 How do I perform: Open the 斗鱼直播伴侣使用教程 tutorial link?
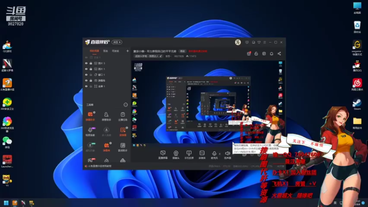100,166
